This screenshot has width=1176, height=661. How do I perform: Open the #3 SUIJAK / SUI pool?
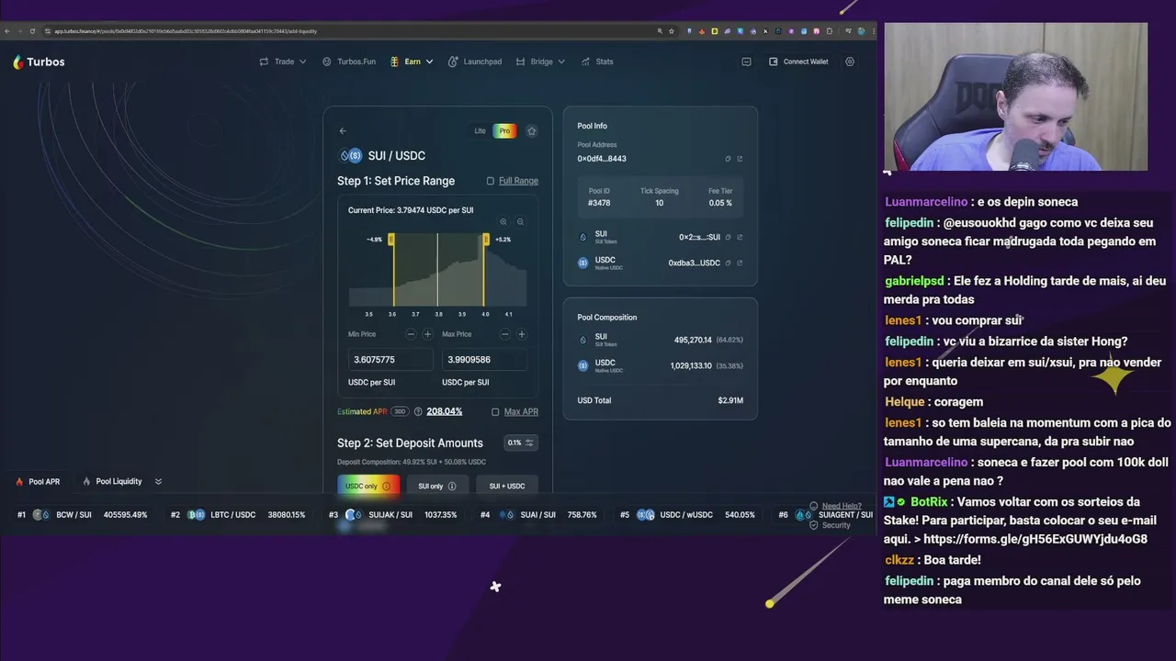pyautogui.click(x=392, y=515)
